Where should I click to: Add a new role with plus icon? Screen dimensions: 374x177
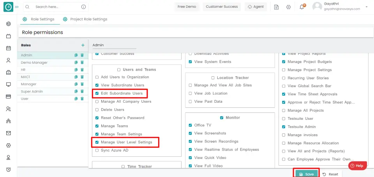[83, 45]
